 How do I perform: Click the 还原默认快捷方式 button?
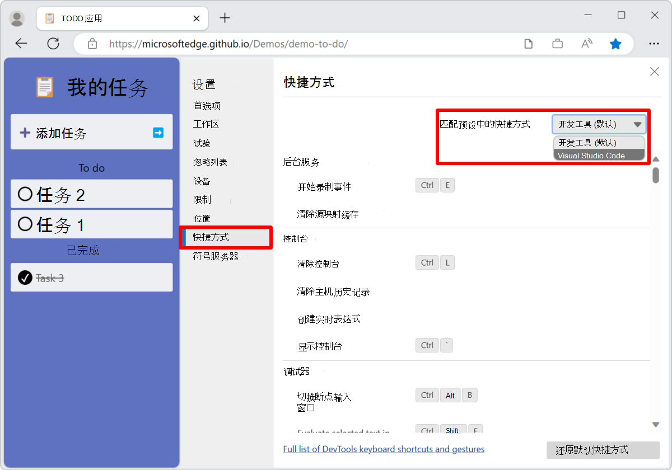603,450
